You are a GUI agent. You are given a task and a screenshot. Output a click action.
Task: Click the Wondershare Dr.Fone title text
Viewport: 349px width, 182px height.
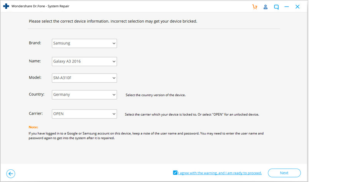40,6
